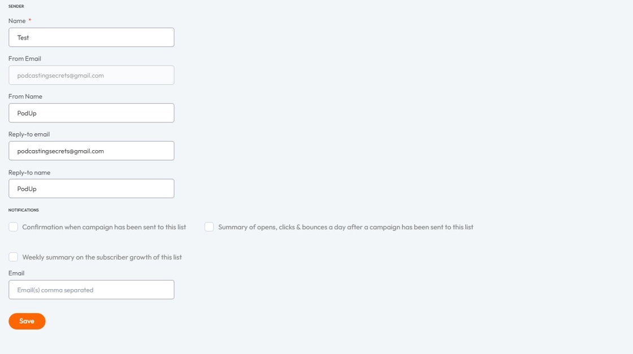Select the Reply-to email input box
Viewport: 633px width, 354px height.
[91, 151]
